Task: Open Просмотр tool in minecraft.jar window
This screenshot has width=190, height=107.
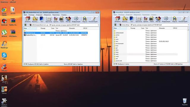Action: coord(139,19)
